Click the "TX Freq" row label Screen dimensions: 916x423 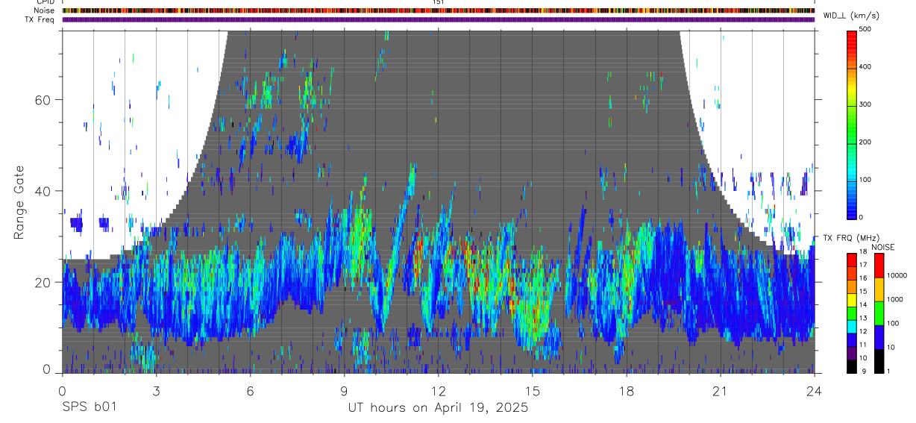[x=40, y=19]
